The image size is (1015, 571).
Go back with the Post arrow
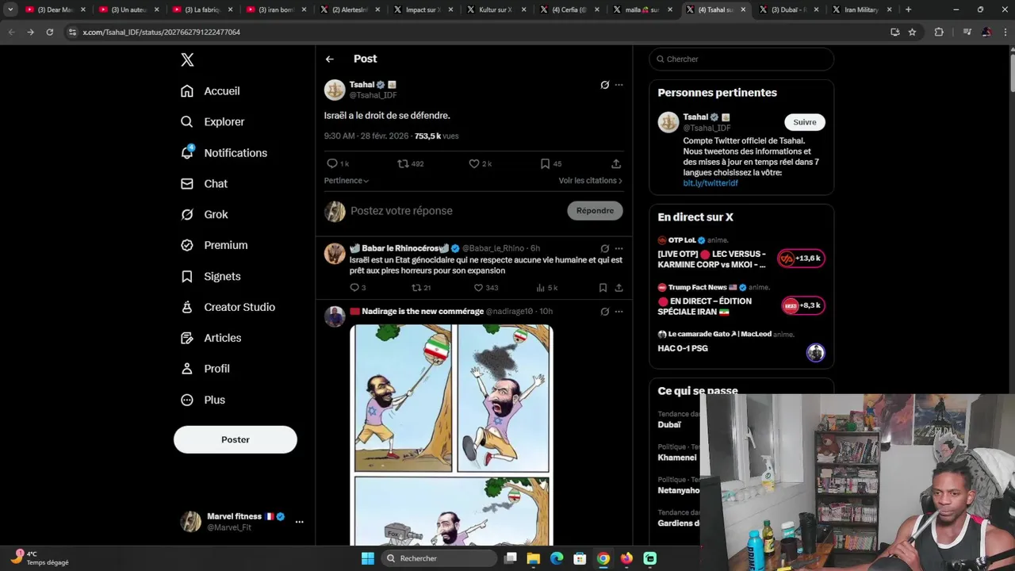[x=329, y=59]
